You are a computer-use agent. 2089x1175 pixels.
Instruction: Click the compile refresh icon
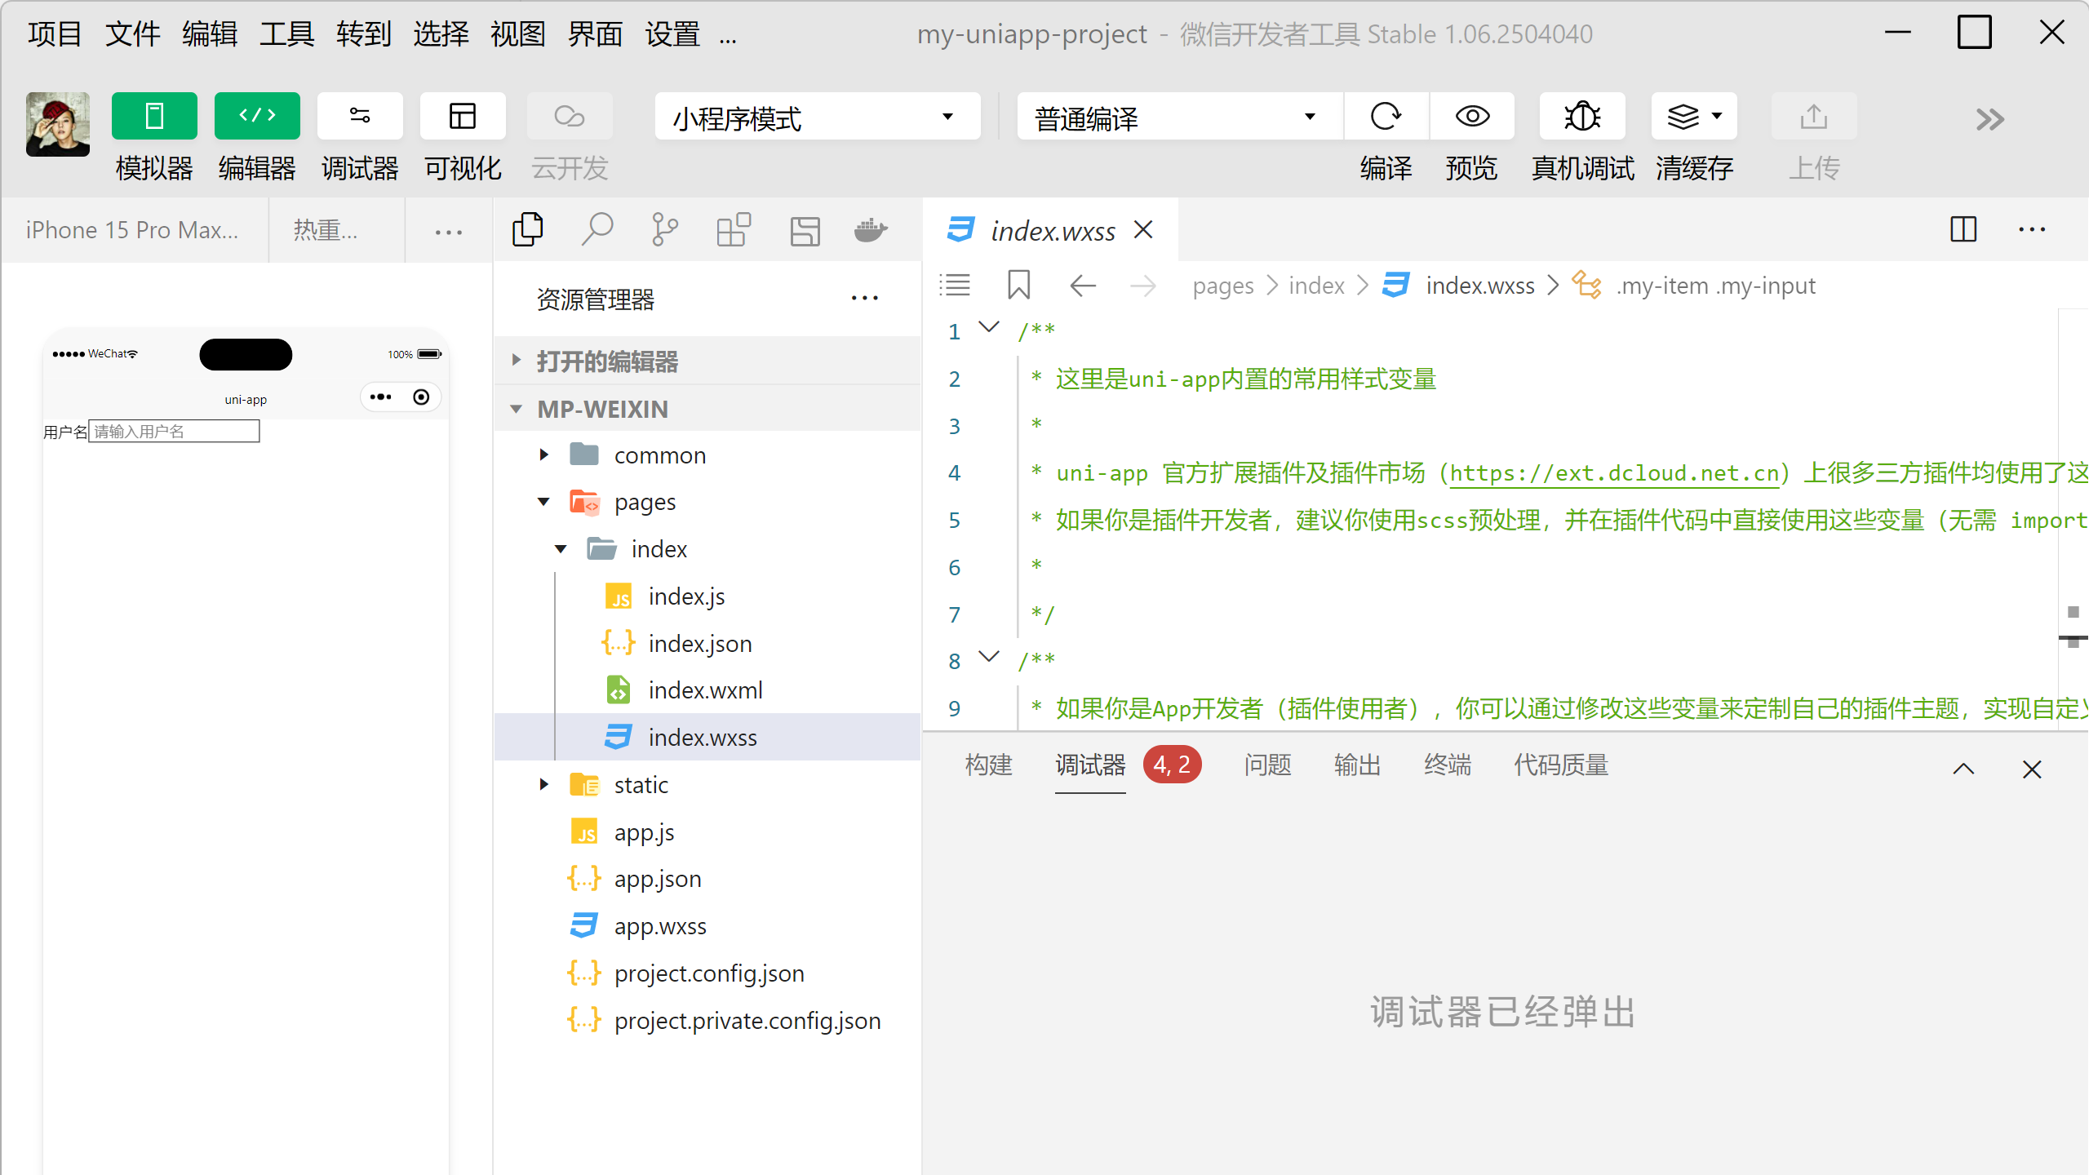point(1386,117)
